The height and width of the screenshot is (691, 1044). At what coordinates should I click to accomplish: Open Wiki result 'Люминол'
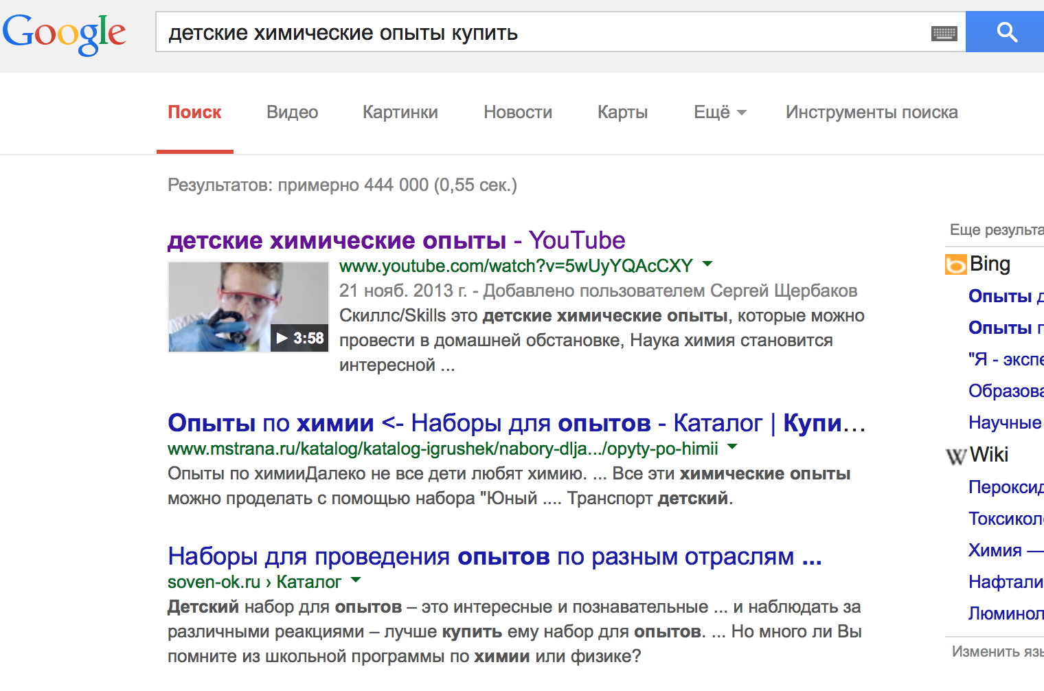coord(1006,613)
